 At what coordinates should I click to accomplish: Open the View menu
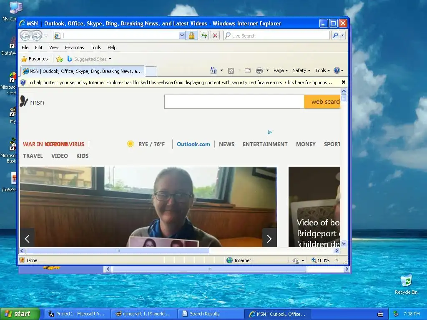(54, 47)
